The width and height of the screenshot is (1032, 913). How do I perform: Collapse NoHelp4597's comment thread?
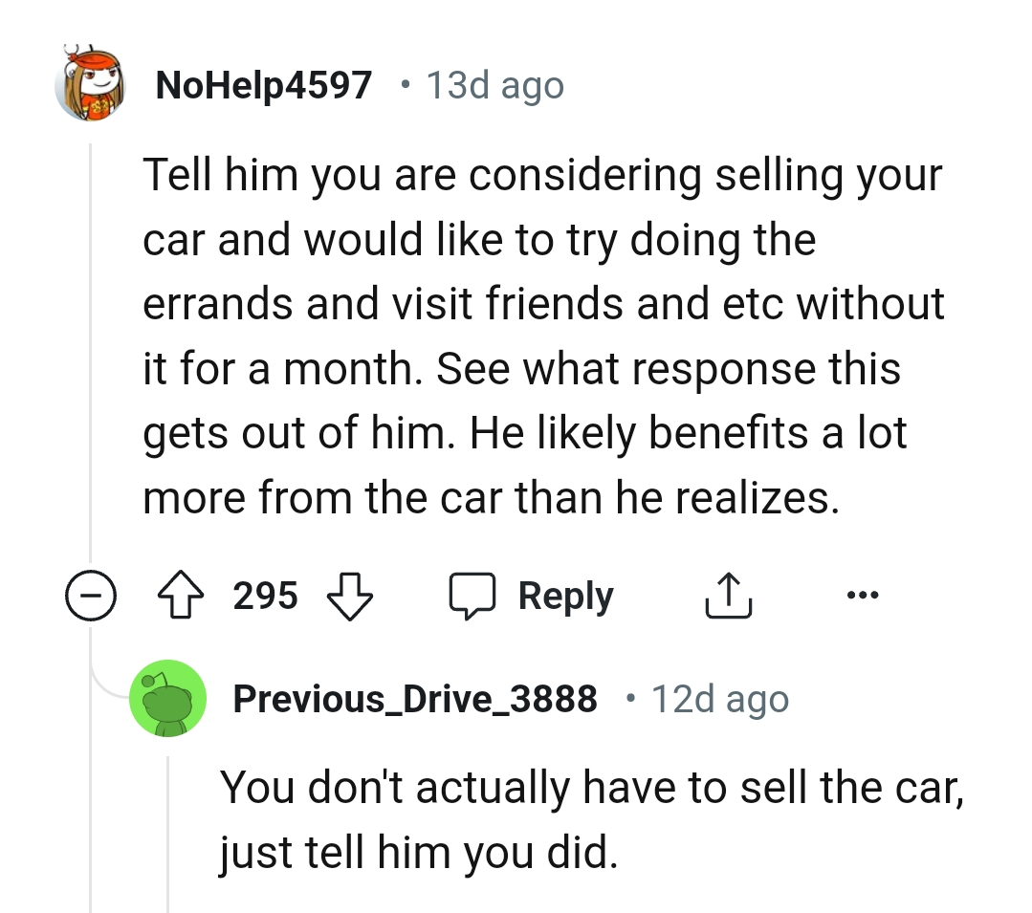pyautogui.click(x=91, y=595)
